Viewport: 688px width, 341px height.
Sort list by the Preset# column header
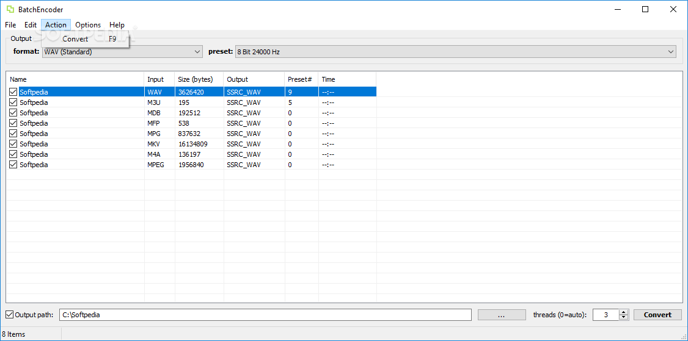coord(301,79)
